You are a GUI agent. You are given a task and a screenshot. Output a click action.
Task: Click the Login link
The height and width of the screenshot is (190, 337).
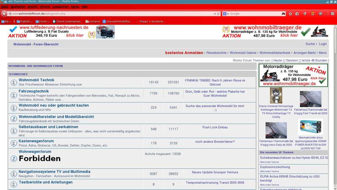click(x=323, y=44)
